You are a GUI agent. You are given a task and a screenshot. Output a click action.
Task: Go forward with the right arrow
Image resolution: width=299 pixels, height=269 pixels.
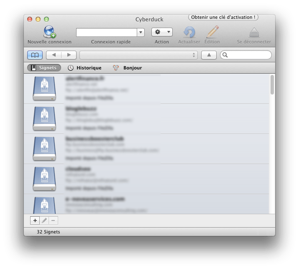tap(69, 55)
